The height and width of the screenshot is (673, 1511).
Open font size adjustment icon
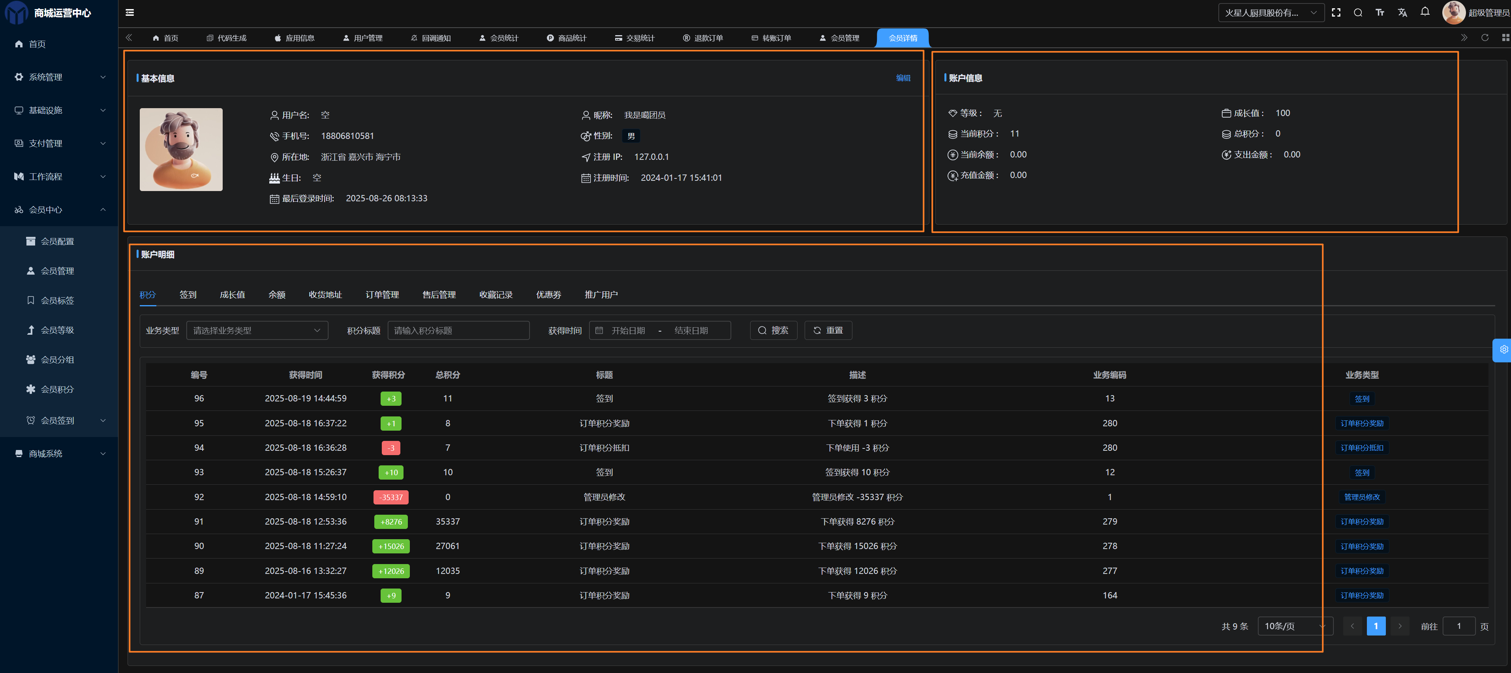[x=1380, y=12]
